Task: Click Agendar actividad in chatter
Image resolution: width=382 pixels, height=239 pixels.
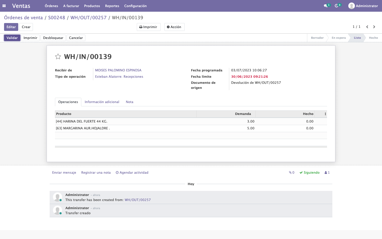Action: pyautogui.click(x=132, y=173)
